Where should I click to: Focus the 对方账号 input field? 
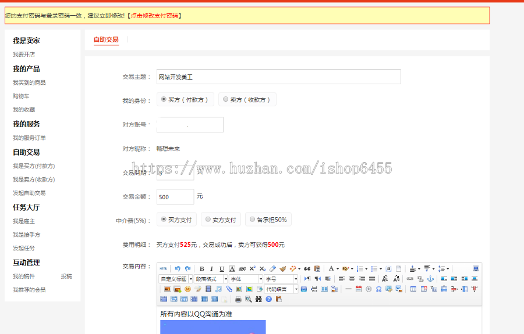tap(190, 125)
